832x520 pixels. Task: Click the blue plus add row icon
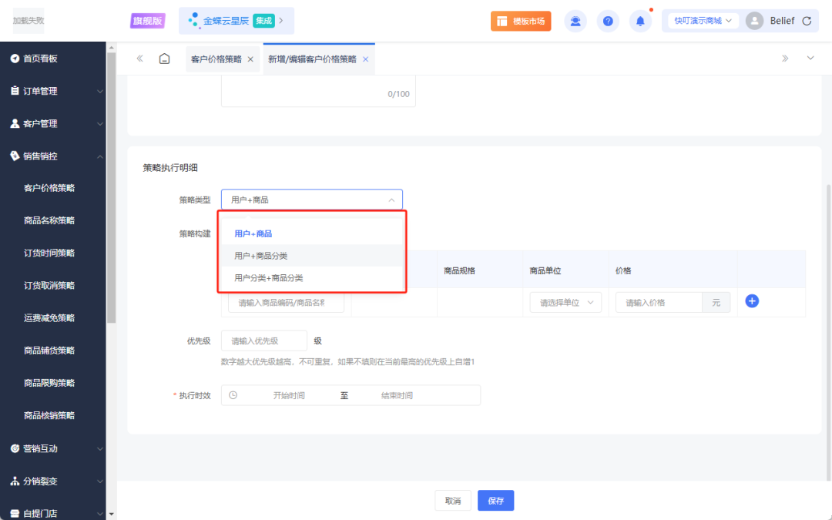tap(752, 301)
